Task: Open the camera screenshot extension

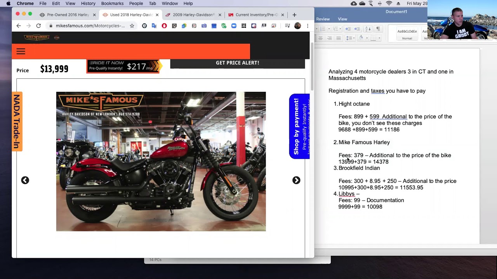Action: click(x=204, y=26)
